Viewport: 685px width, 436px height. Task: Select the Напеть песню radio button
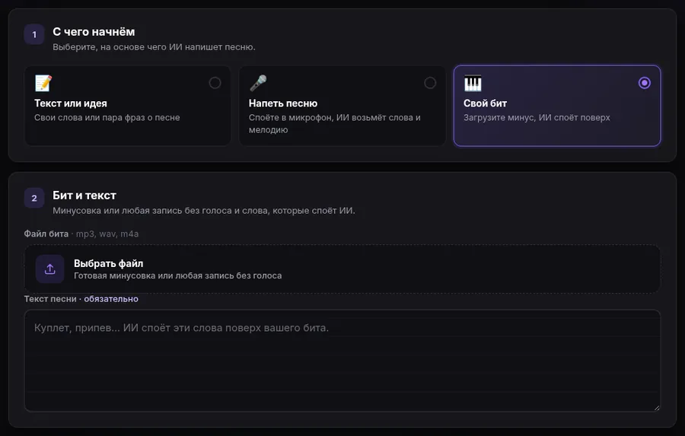coord(430,83)
